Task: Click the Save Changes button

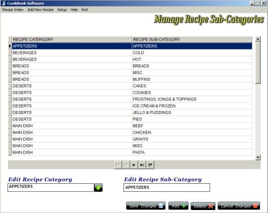Action: tap(146, 206)
